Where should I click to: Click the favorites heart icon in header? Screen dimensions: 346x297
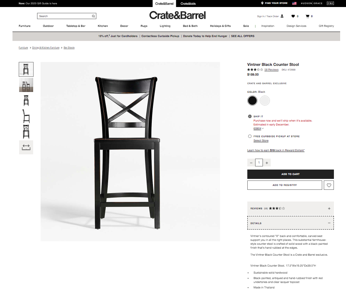point(293,16)
